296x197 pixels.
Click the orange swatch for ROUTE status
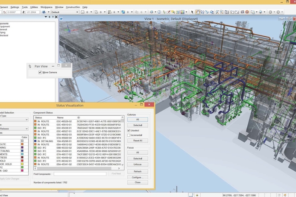click(22, 144)
